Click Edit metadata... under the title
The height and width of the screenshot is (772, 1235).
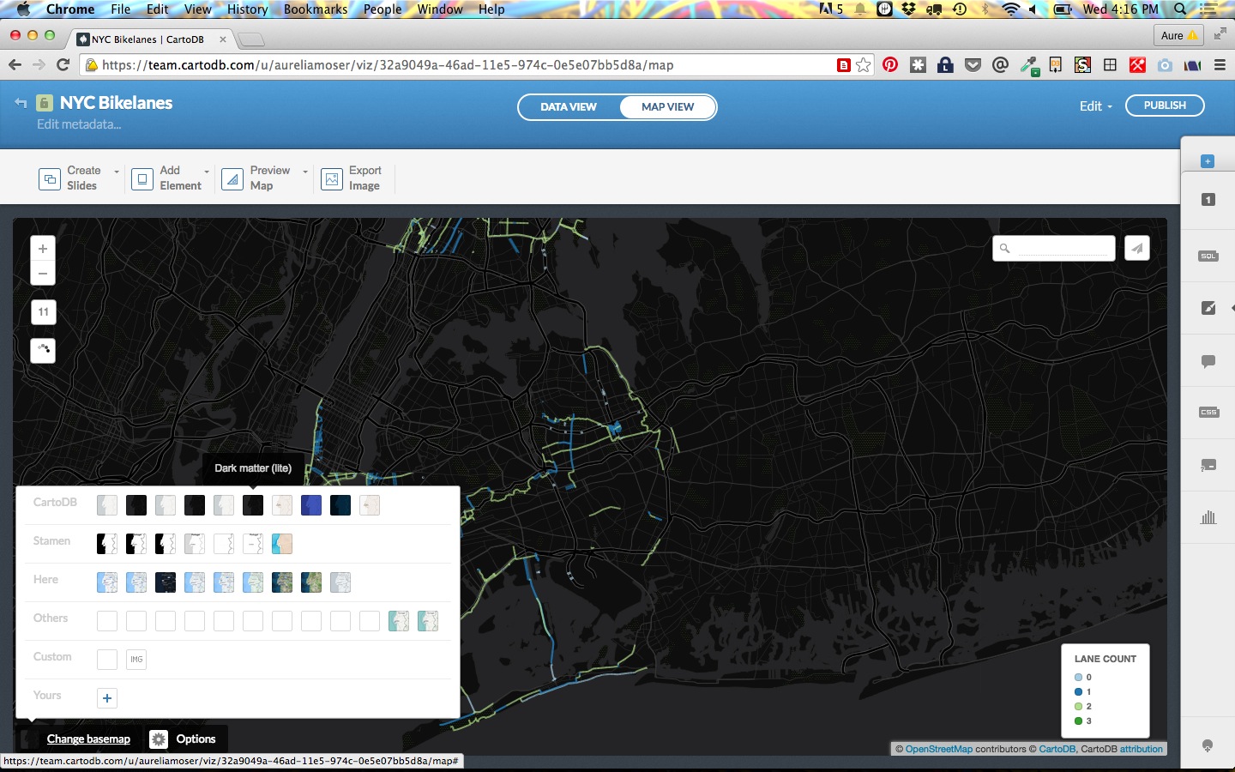point(79,124)
